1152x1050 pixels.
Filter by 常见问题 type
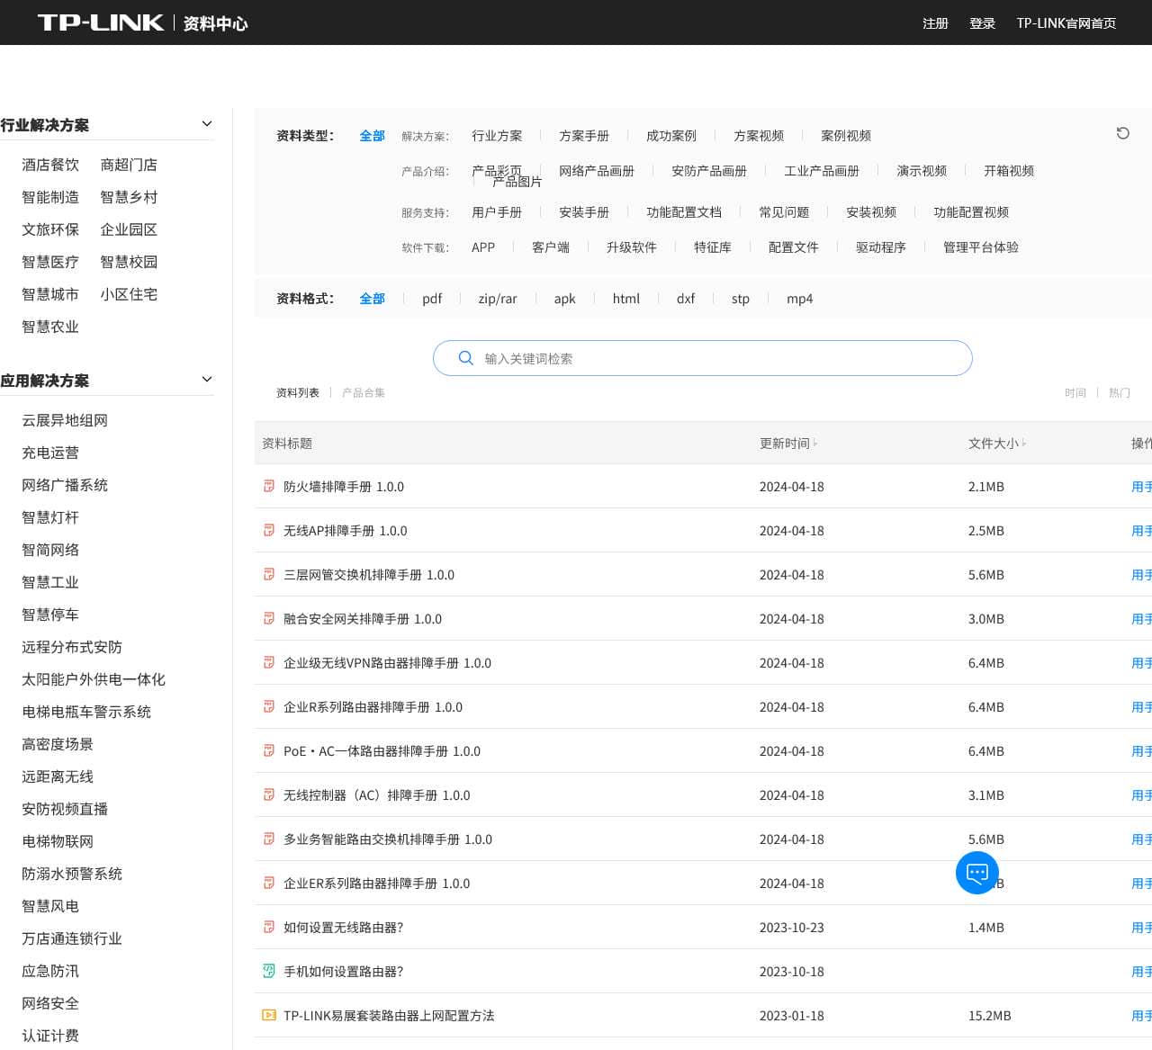784,212
